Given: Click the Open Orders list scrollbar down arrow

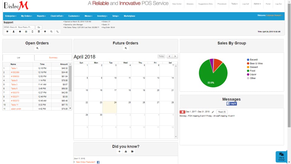Looking at the screenshot, I should point(70,108).
